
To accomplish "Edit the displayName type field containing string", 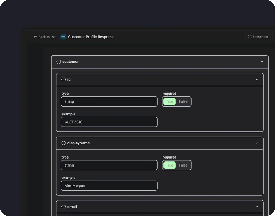I will click(109, 165).
